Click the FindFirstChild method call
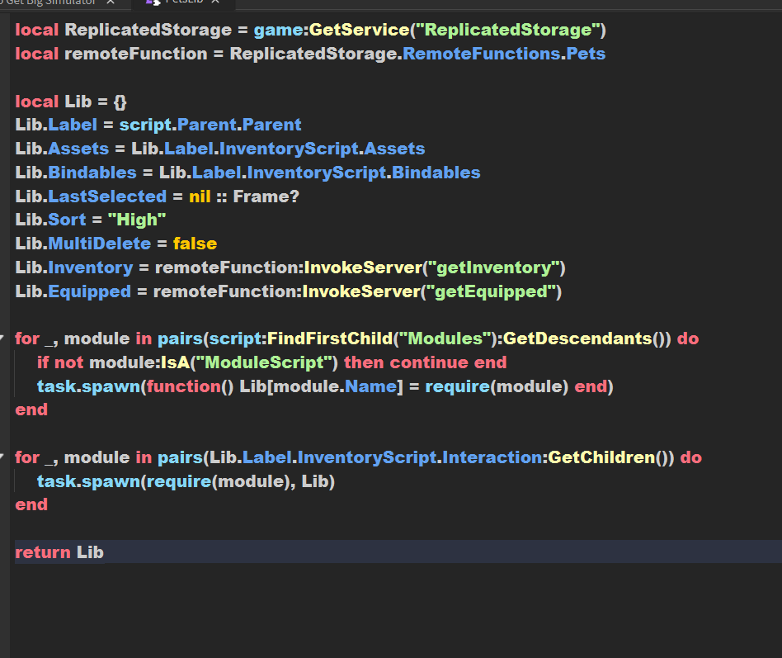 click(x=330, y=338)
